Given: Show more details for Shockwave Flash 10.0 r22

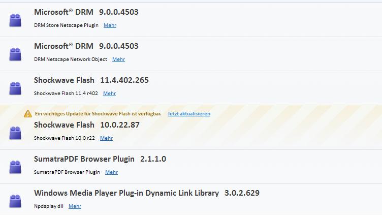Looking at the screenshot, I should (x=106, y=138).
